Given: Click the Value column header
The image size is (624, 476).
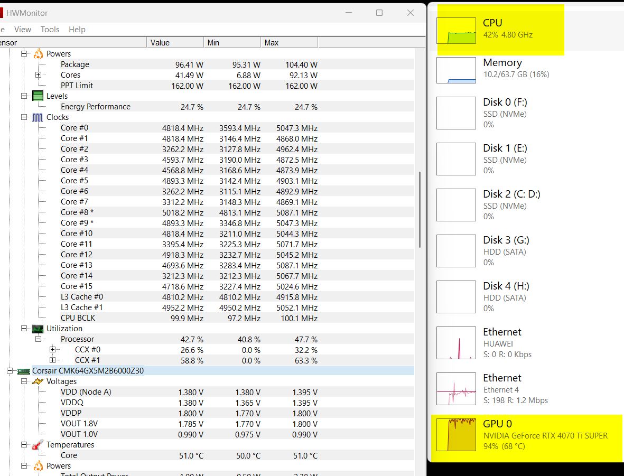Looking at the screenshot, I should click(174, 43).
